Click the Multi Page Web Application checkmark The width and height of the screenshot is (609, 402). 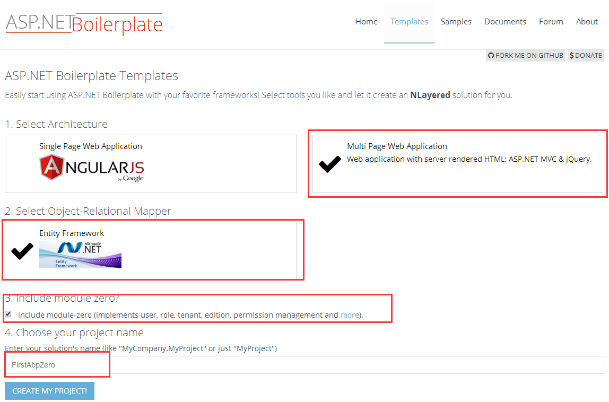pyautogui.click(x=330, y=164)
